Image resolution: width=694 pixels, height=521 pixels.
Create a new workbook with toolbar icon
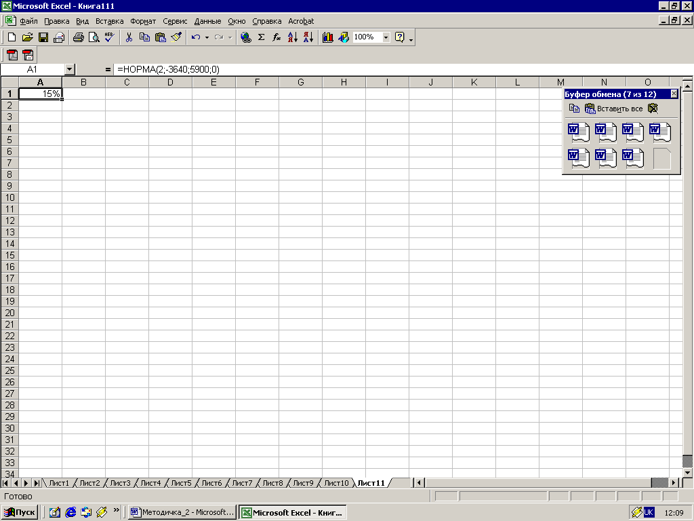pos(12,37)
